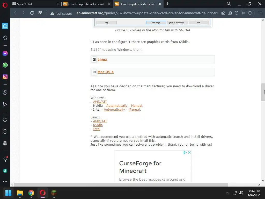
Task: Close the middle How to update video card tab
Action: click(x=109, y=4)
